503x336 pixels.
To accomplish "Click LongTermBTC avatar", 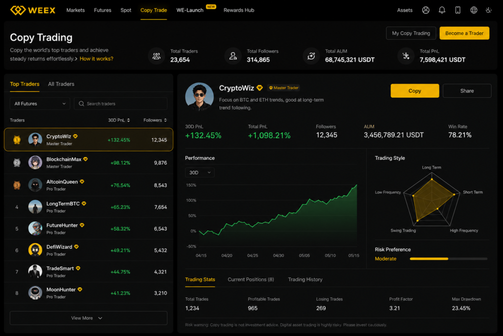I will click(x=35, y=207).
